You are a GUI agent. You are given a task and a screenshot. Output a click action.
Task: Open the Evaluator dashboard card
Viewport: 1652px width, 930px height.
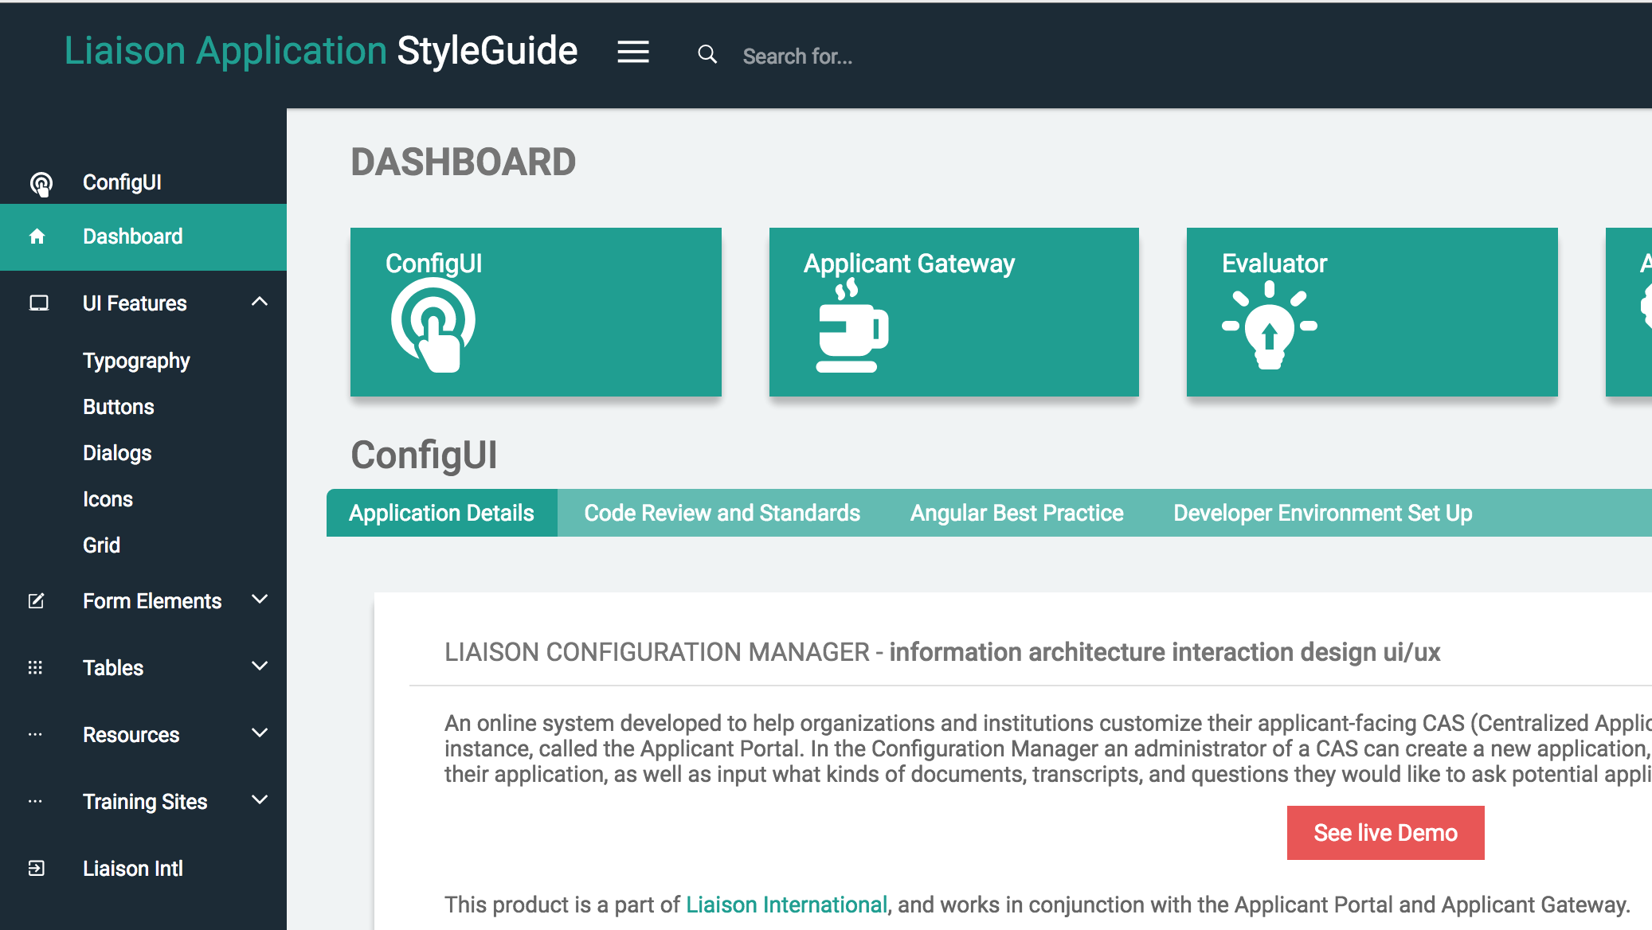tap(1372, 312)
